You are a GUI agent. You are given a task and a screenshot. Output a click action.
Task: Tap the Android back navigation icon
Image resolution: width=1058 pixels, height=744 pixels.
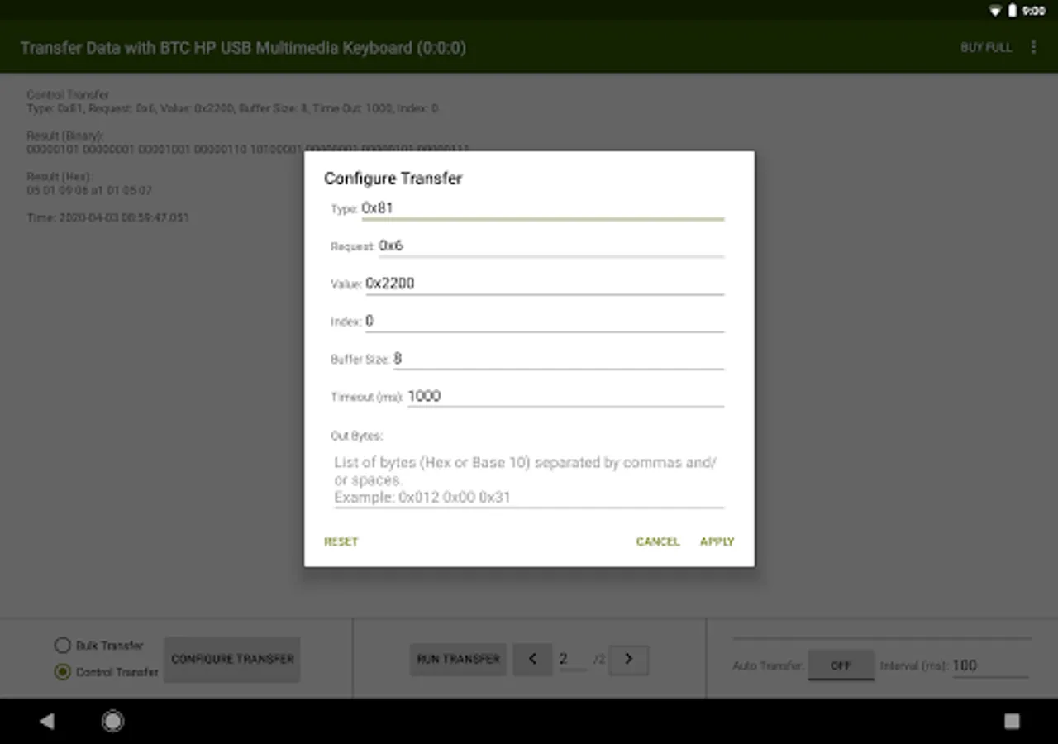(47, 722)
